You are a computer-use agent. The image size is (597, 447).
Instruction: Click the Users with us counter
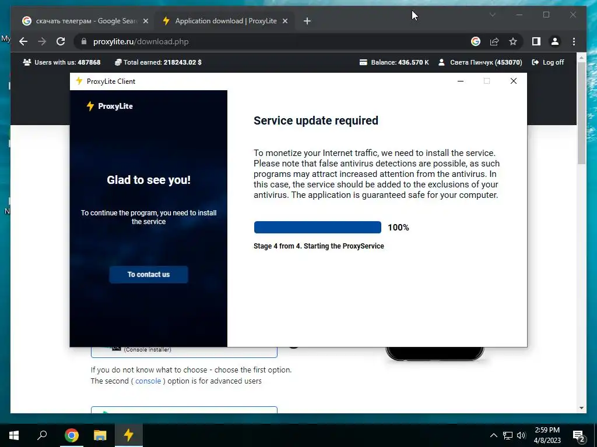[62, 62]
